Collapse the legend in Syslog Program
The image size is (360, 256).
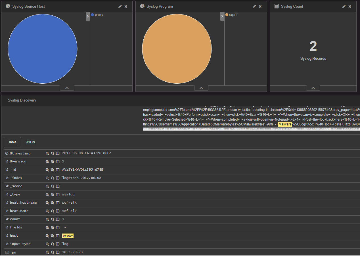[222, 16]
